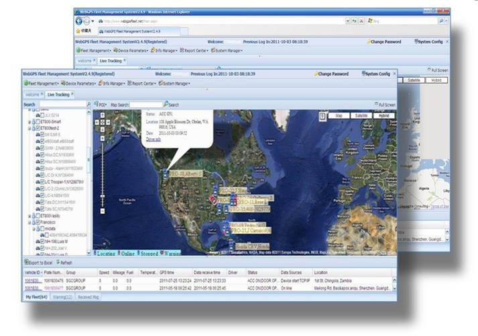Click the vehicle tree search magnifier icon

[88, 104]
